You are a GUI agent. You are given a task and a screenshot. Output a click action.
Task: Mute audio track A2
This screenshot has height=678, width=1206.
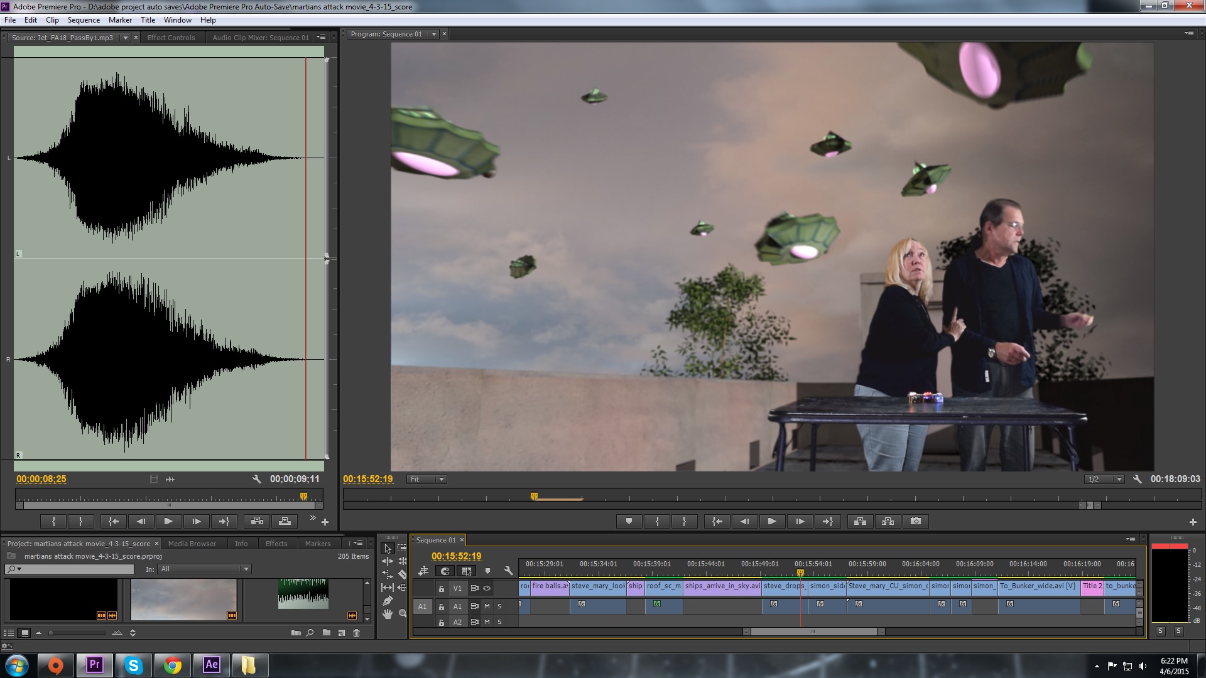coord(487,621)
